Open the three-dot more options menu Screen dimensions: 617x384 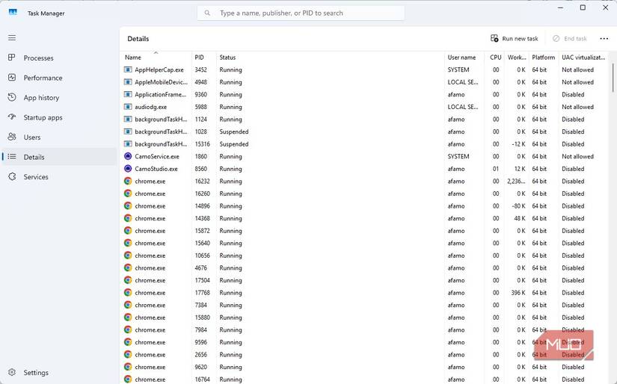coord(604,39)
